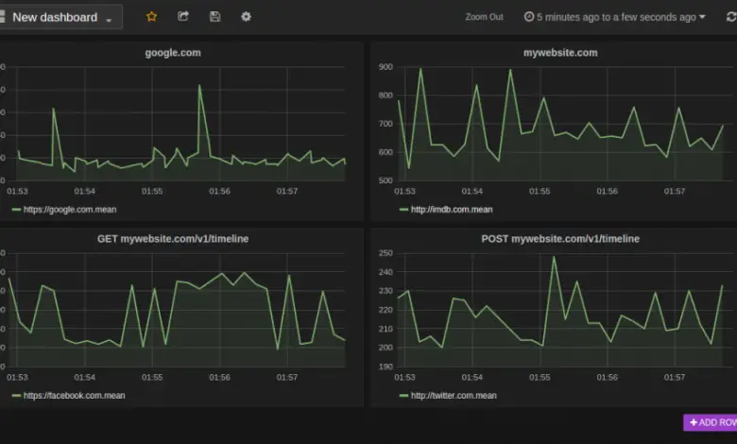Open the share dashboard icon
This screenshot has height=444, width=737.
[x=183, y=16]
